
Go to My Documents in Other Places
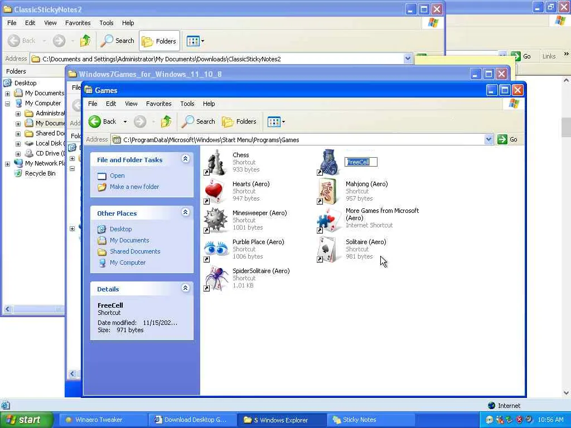(129, 240)
